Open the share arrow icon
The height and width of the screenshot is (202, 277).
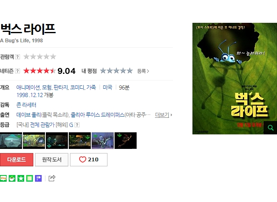52,178
